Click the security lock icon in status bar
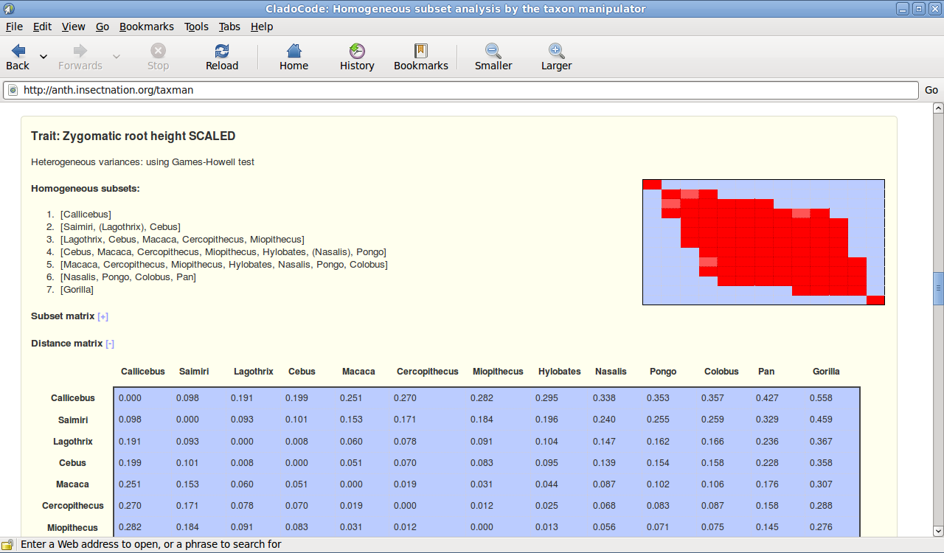The height and width of the screenshot is (553, 944). [x=9, y=545]
